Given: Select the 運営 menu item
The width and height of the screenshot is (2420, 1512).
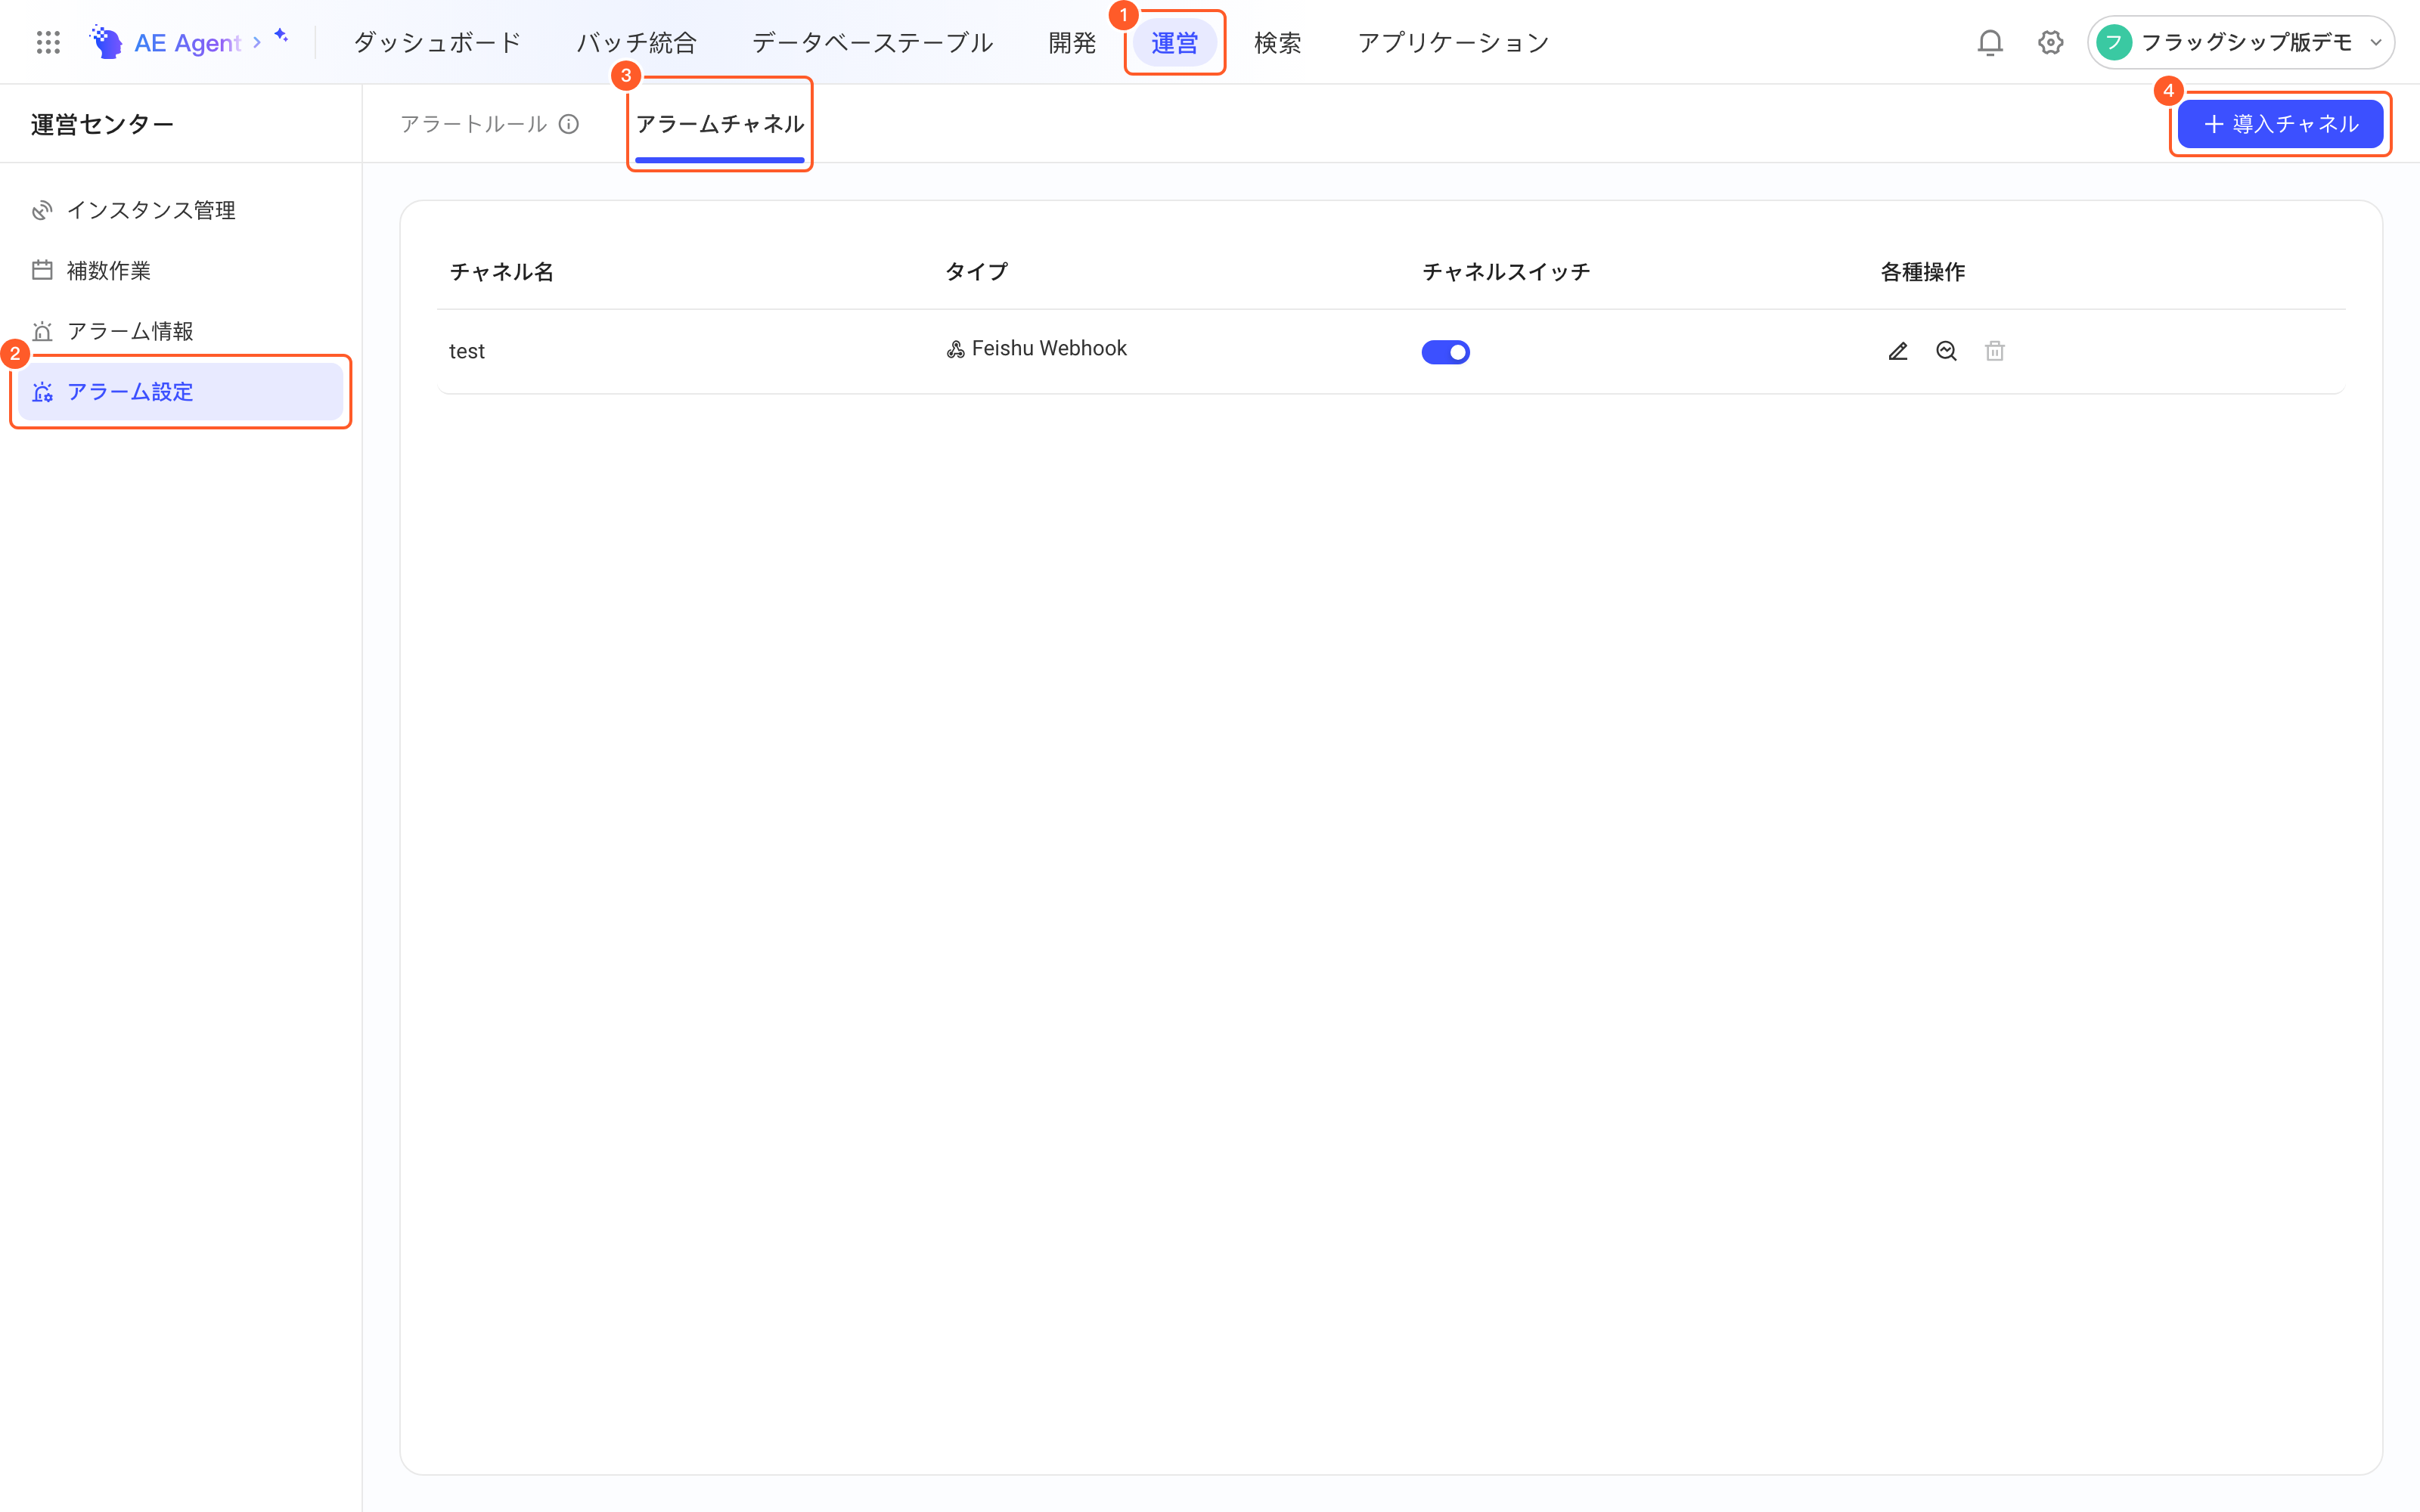Looking at the screenshot, I should (1174, 42).
